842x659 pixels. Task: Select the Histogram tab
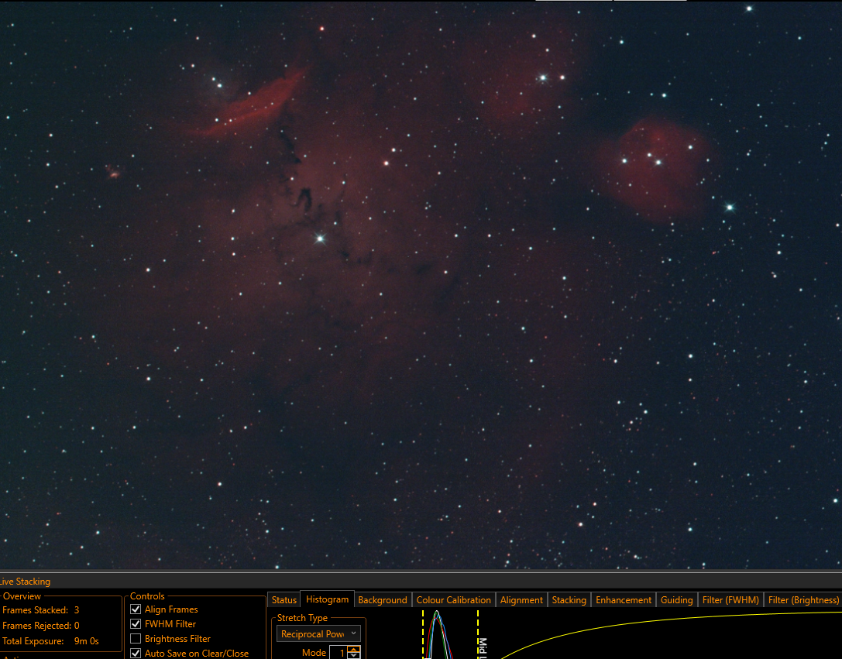(327, 599)
